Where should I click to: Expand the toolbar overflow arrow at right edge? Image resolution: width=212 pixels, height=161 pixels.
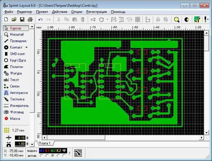pyautogui.click(x=208, y=19)
